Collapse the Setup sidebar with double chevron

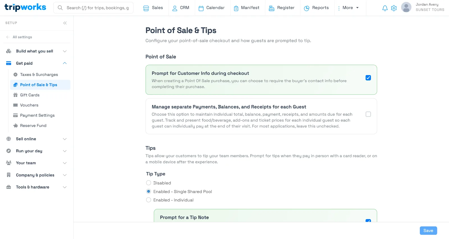(65, 23)
